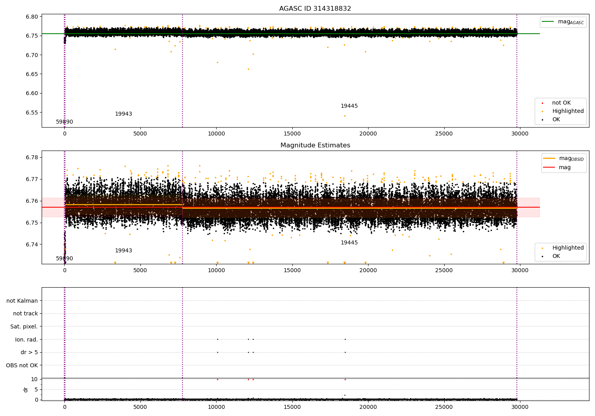Click the 59890 annotation in the AGASC ID plot
595x416 pixels.
64,122
